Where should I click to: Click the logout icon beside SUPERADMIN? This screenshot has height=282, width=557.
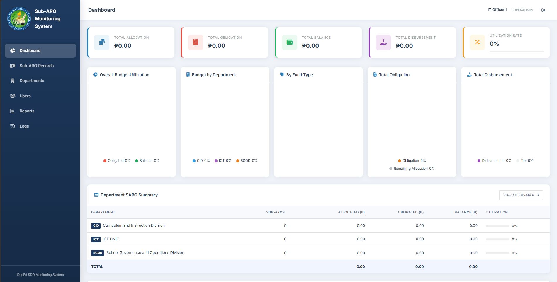[x=543, y=10]
